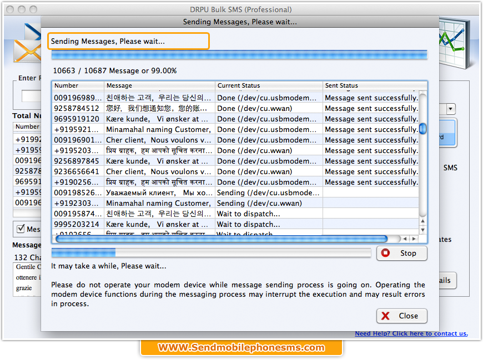The width and height of the screenshot is (483, 360).
Task: Click the 'Sent Status' column header
Action: click(x=375, y=85)
